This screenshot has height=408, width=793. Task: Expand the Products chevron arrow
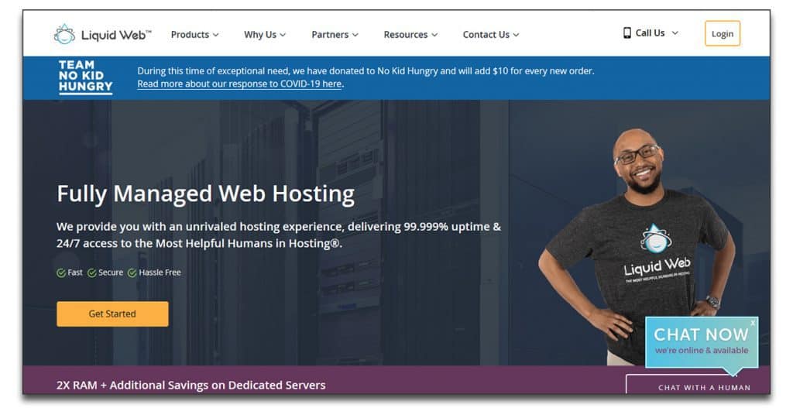click(215, 35)
